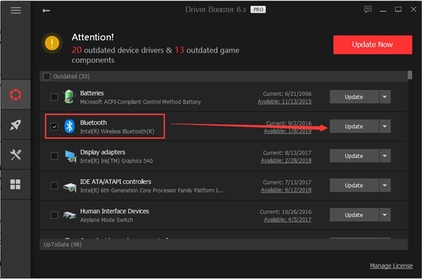Screen dimensions: 422x279
Task: Uncheck the Bluetooth driver checkbox
Action: [x=54, y=127]
